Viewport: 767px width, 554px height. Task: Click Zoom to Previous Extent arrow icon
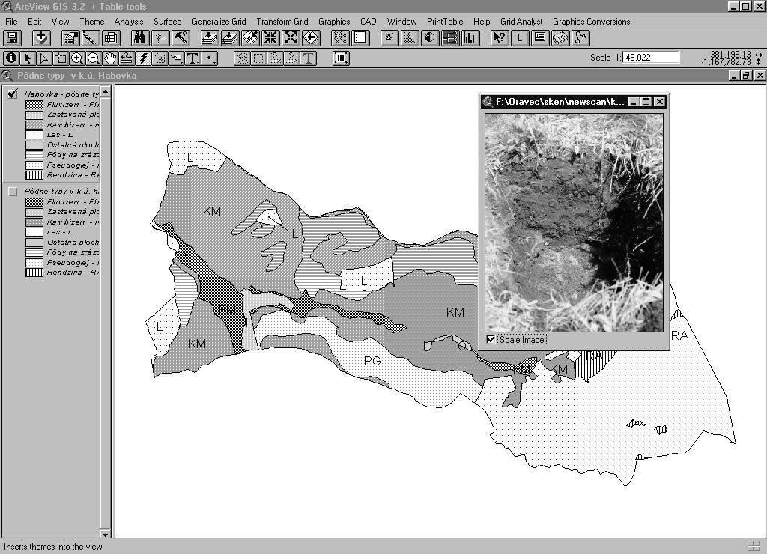311,37
